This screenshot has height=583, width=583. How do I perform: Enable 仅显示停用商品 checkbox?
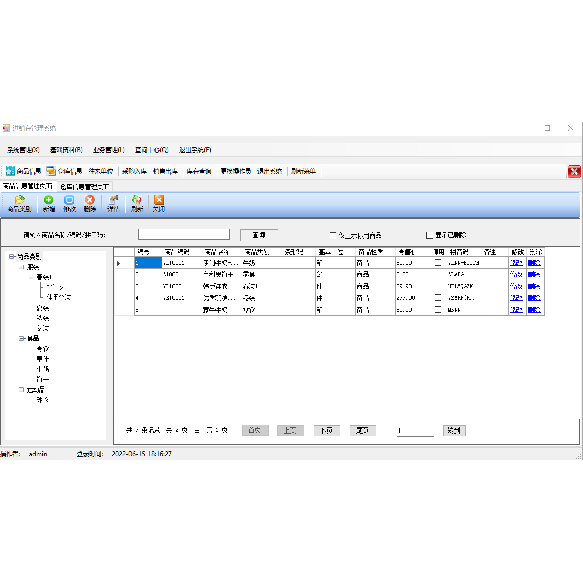point(333,235)
